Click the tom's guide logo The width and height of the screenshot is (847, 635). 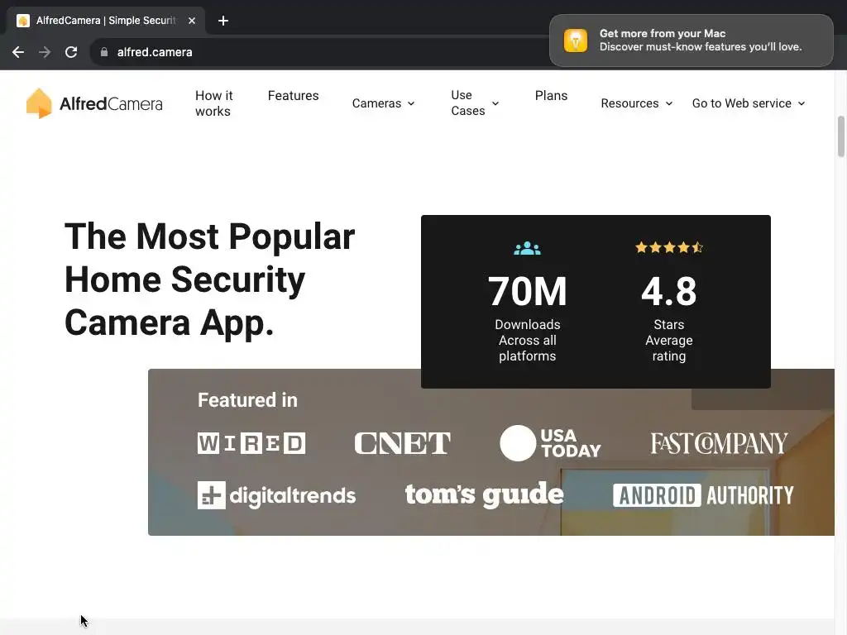tap(484, 494)
